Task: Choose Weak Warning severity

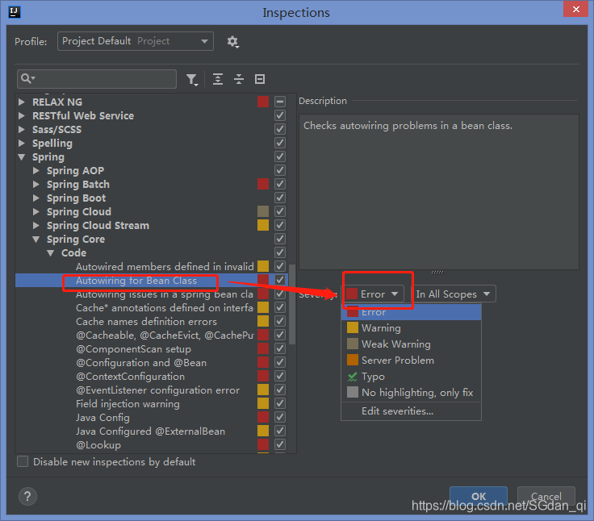Action: (411, 344)
